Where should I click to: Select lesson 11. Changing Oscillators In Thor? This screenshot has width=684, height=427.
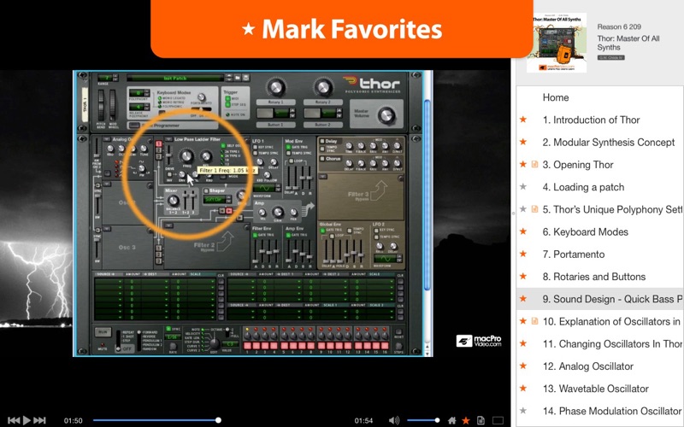(612, 344)
